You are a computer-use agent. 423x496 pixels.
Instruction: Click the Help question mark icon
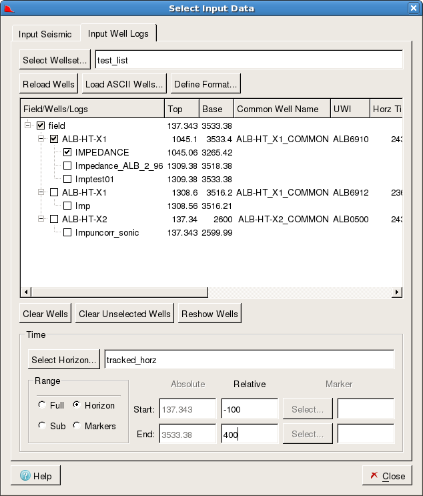coord(25,475)
